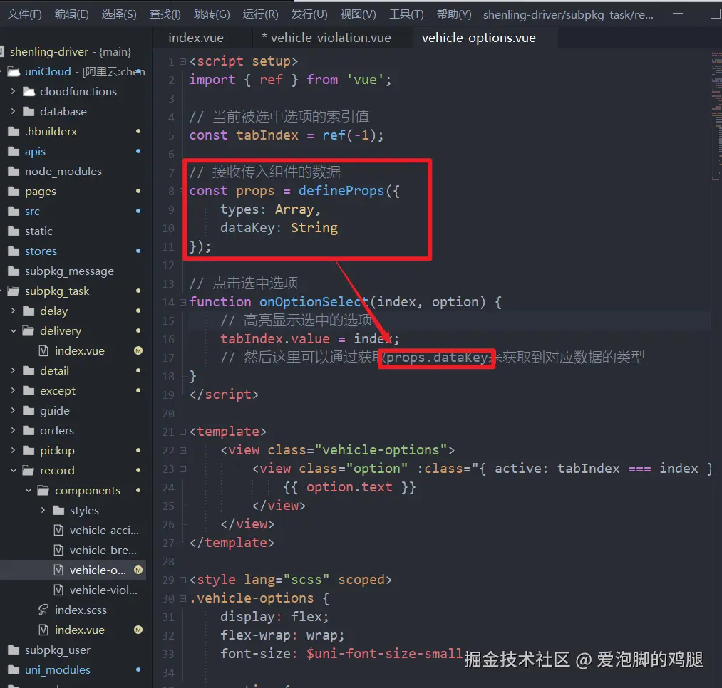Image resolution: width=722 pixels, height=688 pixels.
Task: Fold the style block at line 29
Action: point(182,580)
